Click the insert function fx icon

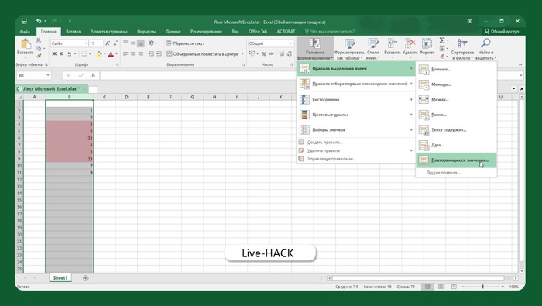93,75
